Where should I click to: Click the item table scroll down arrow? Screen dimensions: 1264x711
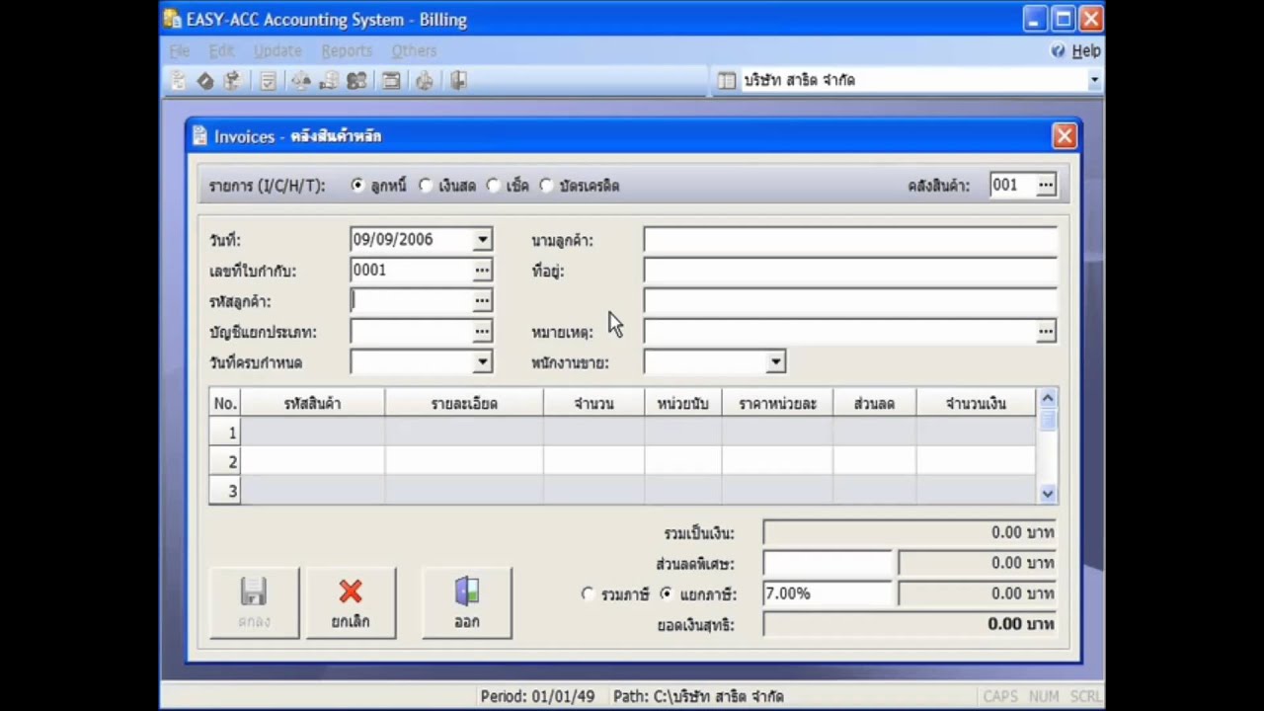(1048, 494)
